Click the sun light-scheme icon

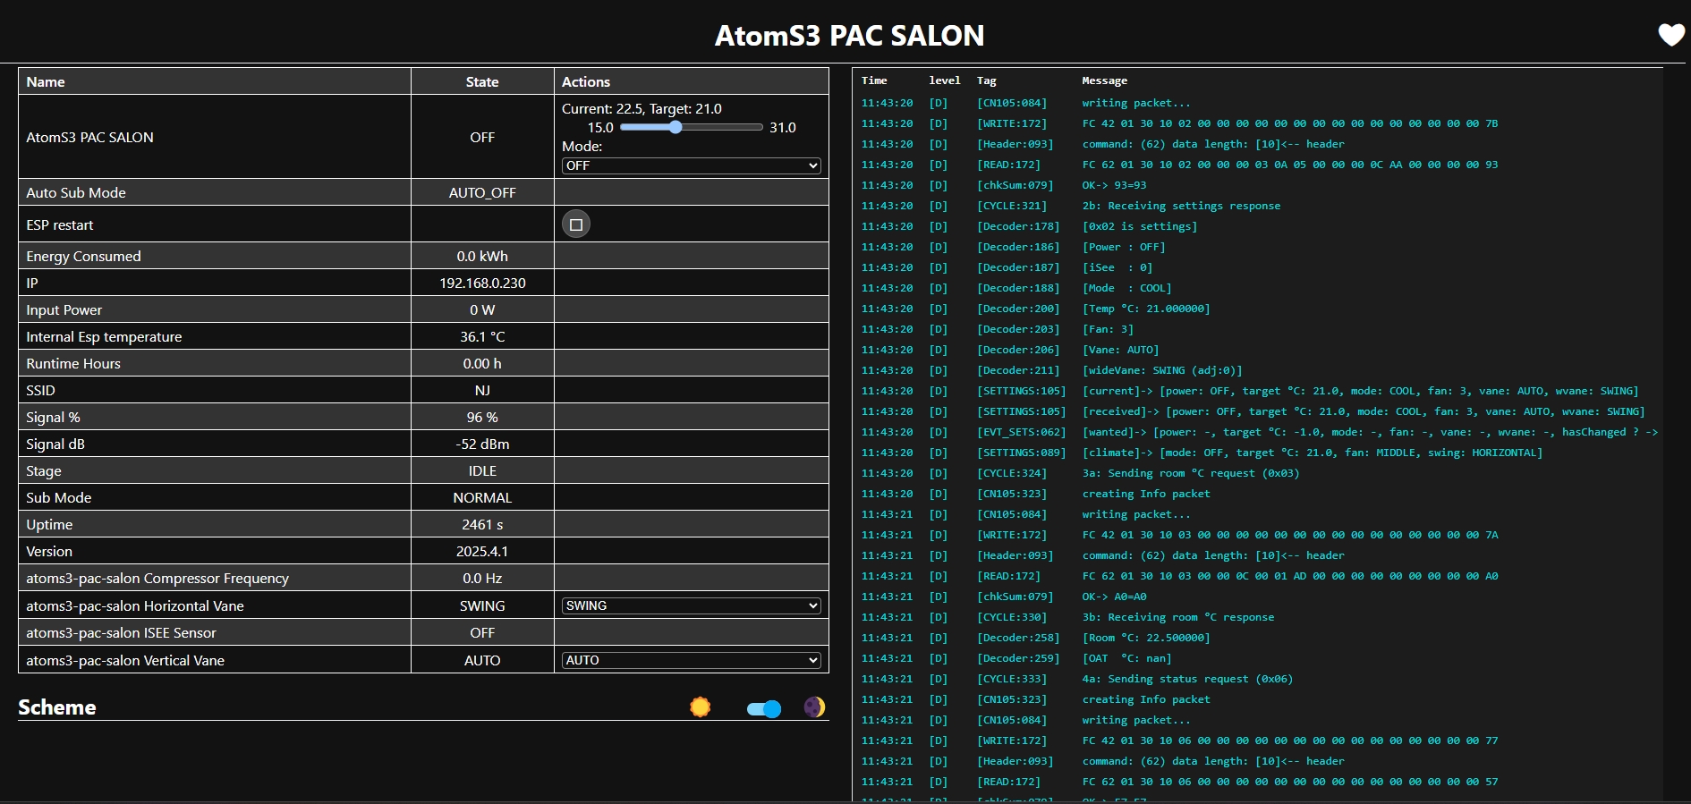point(700,707)
